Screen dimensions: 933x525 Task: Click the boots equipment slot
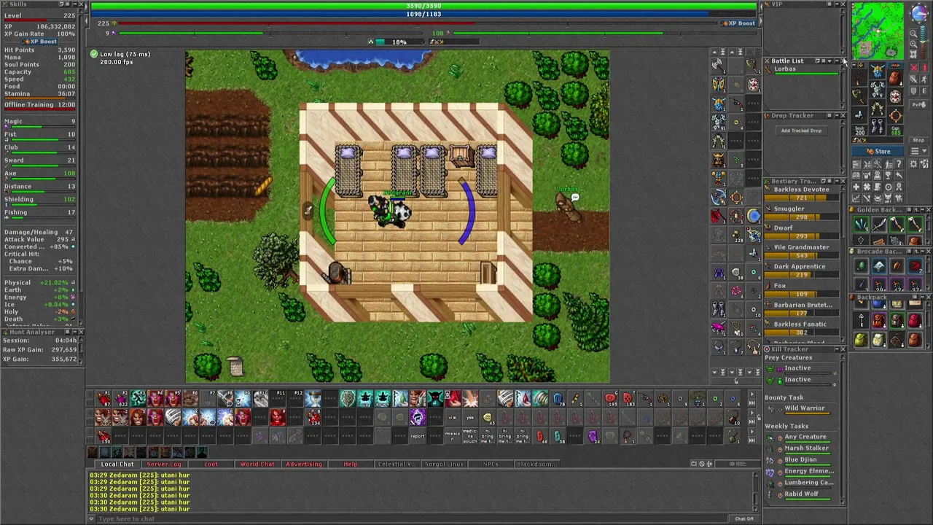(x=877, y=126)
